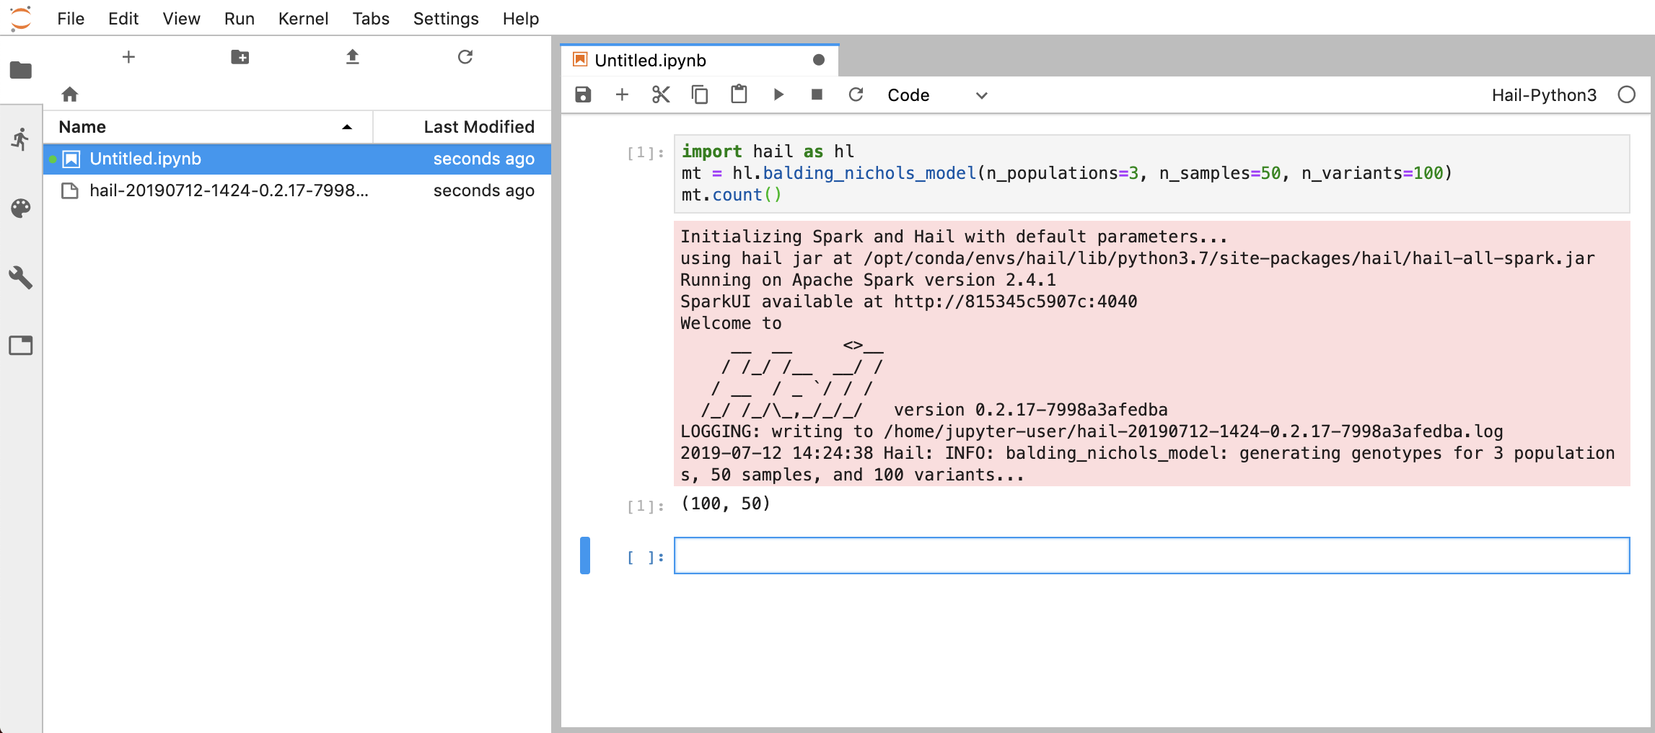The image size is (1655, 733).
Task: Paste cells from clipboard
Action: 738,95
